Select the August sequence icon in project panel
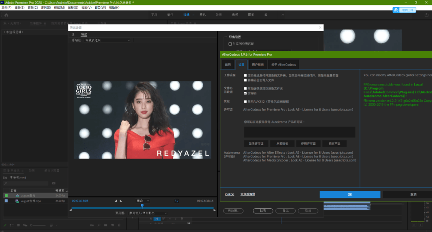 [x=17, y=195]
